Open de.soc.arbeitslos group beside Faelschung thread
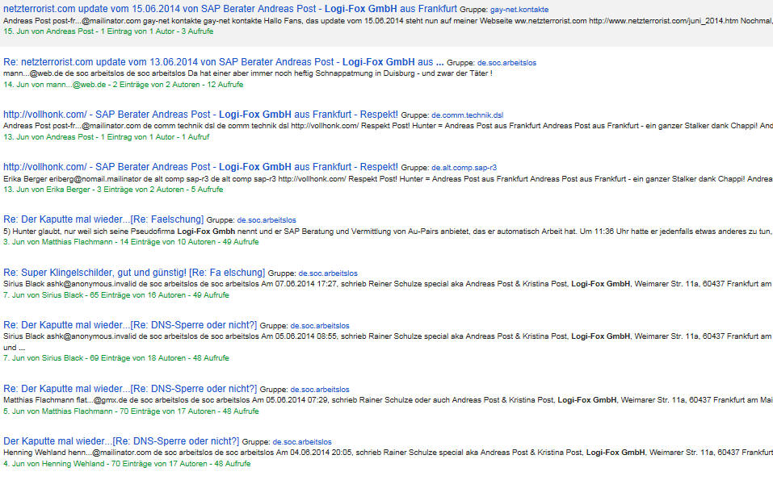773x480 pixels. [x=267, y=220]
